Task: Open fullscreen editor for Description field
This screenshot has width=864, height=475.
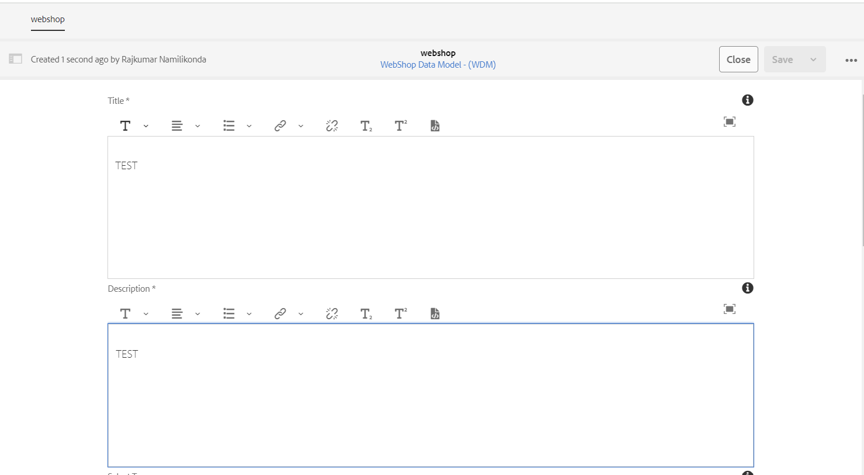Action: pyautogui.click(x=730, y=309)
